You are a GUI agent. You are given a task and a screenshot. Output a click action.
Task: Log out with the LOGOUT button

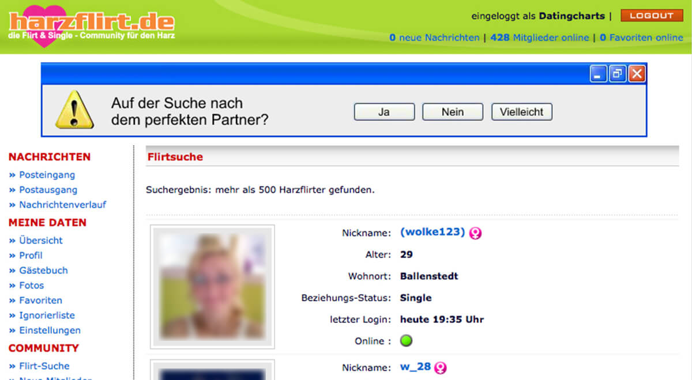point(652,16)
